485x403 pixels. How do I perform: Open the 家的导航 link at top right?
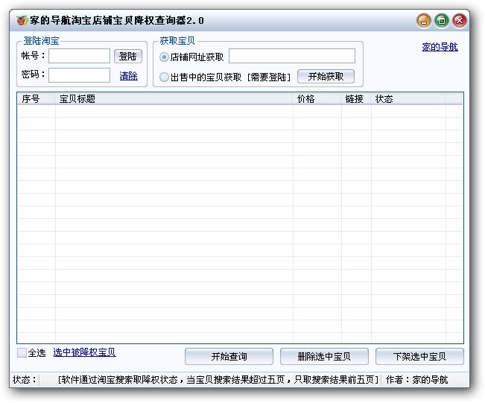click(x=440, y=47)
